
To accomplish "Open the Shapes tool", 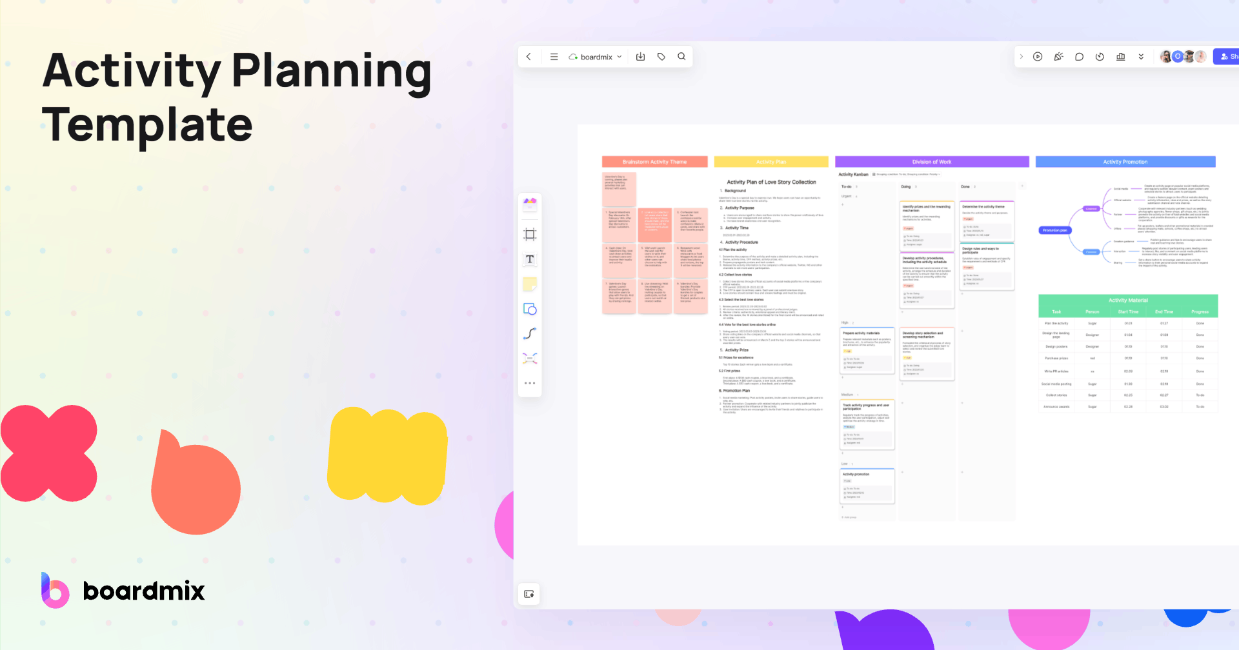I will click(x=529, y=309).
